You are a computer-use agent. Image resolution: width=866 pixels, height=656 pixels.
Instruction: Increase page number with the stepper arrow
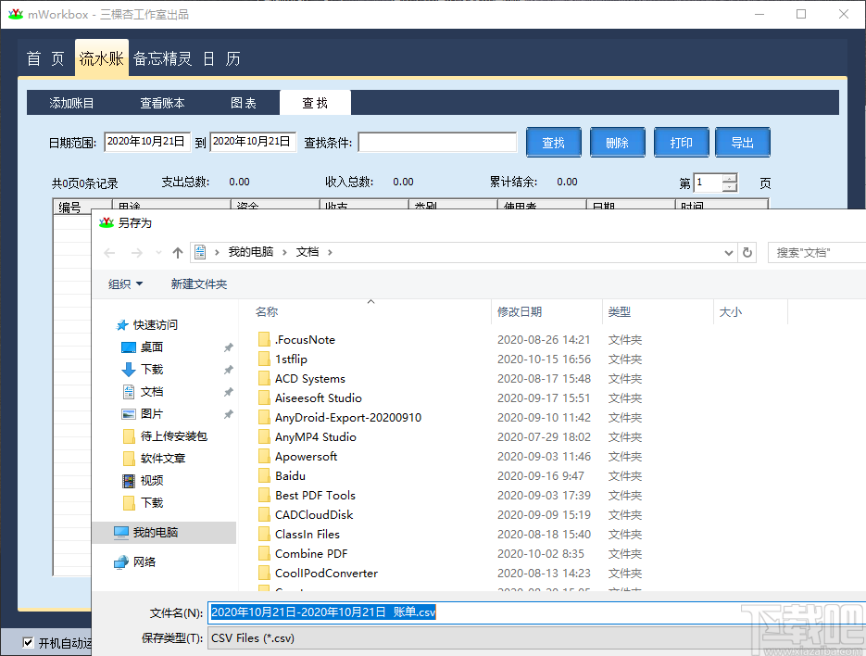pyautogui.click(x=730, y=177)
